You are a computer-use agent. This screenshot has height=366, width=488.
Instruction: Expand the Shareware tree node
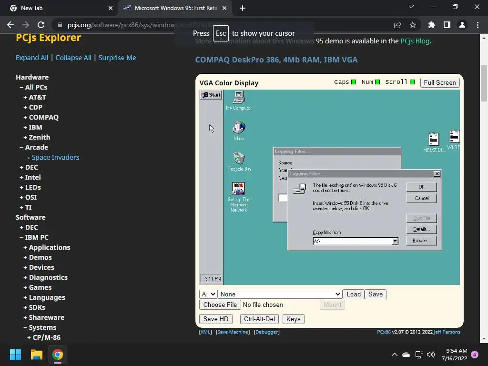pyautogui.click(x=44, y=317)
